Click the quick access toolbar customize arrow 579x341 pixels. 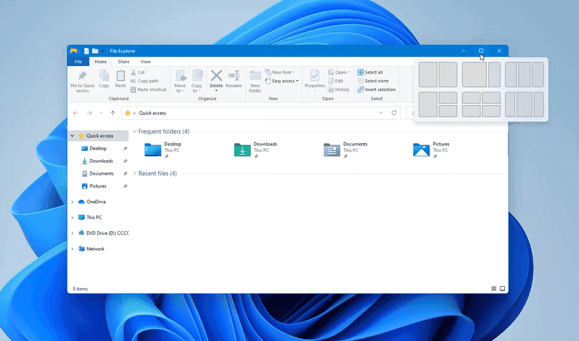(102, 51)
